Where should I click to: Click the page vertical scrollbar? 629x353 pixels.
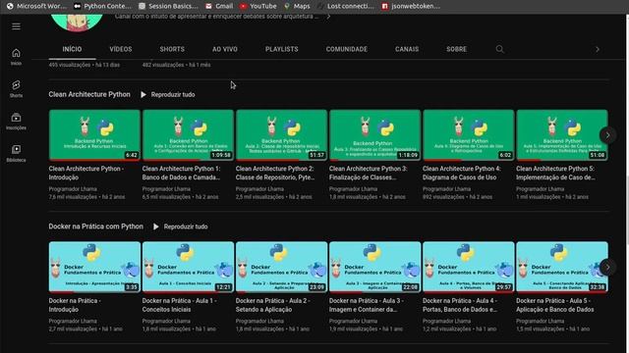pos(627,184)
